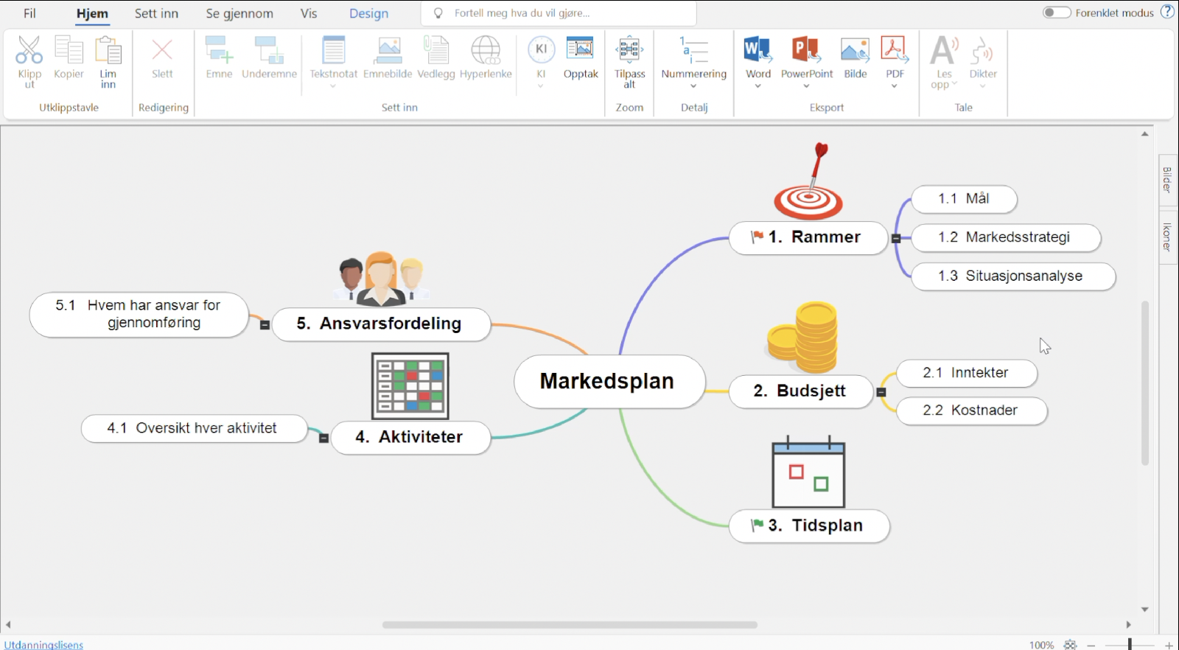Open the Bilder side panel
Screen dimensions: 1179x650
point(1167,180)
